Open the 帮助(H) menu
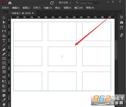Screen dimensions: 126x107 (x=90, y=8)
